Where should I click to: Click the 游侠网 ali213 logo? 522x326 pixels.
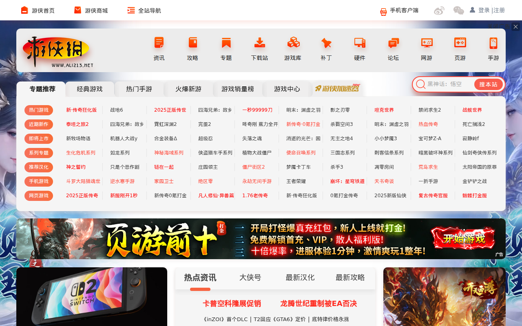[58, 52]
